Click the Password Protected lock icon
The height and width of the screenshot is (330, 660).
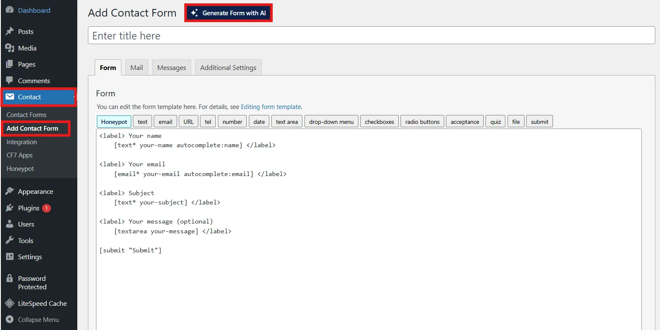(x=9, y=278)
